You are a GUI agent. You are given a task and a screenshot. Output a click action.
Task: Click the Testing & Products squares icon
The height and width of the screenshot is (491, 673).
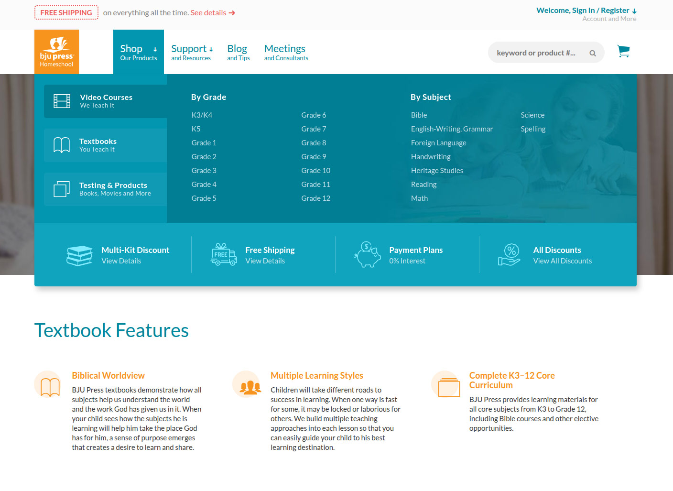(x=62, y=189)
